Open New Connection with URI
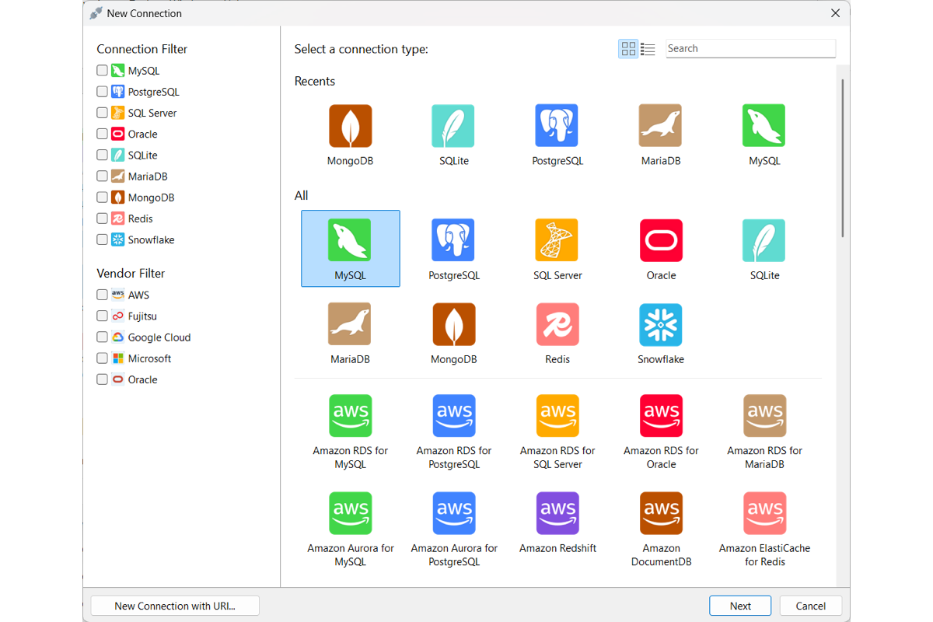Screen dimensions: 933x622 pyautogui.click(x=175, y=606)
